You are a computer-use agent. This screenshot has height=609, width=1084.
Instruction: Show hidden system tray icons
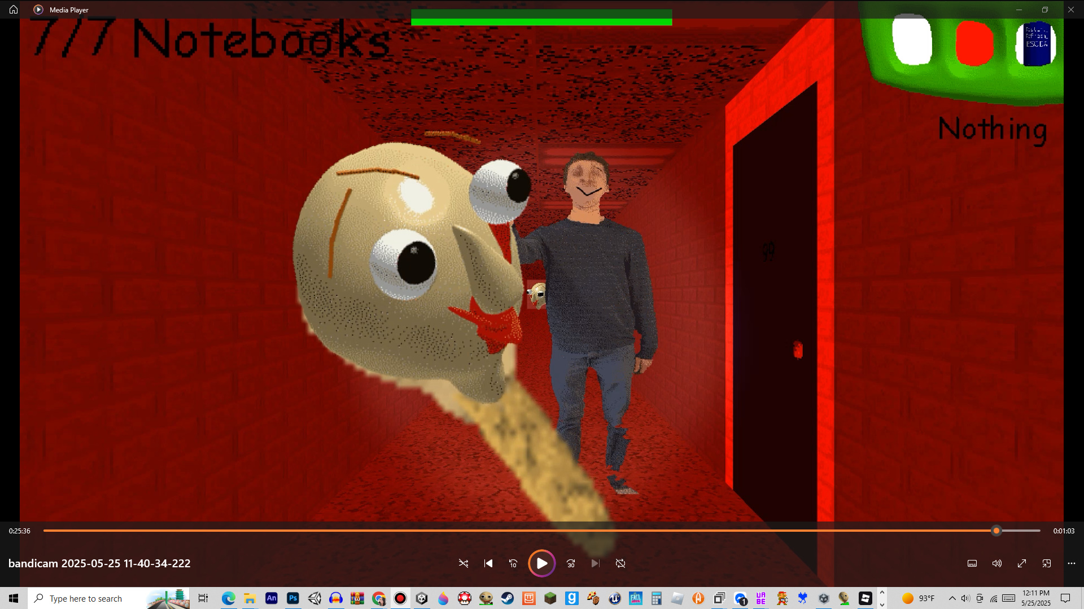coord(952,598)
